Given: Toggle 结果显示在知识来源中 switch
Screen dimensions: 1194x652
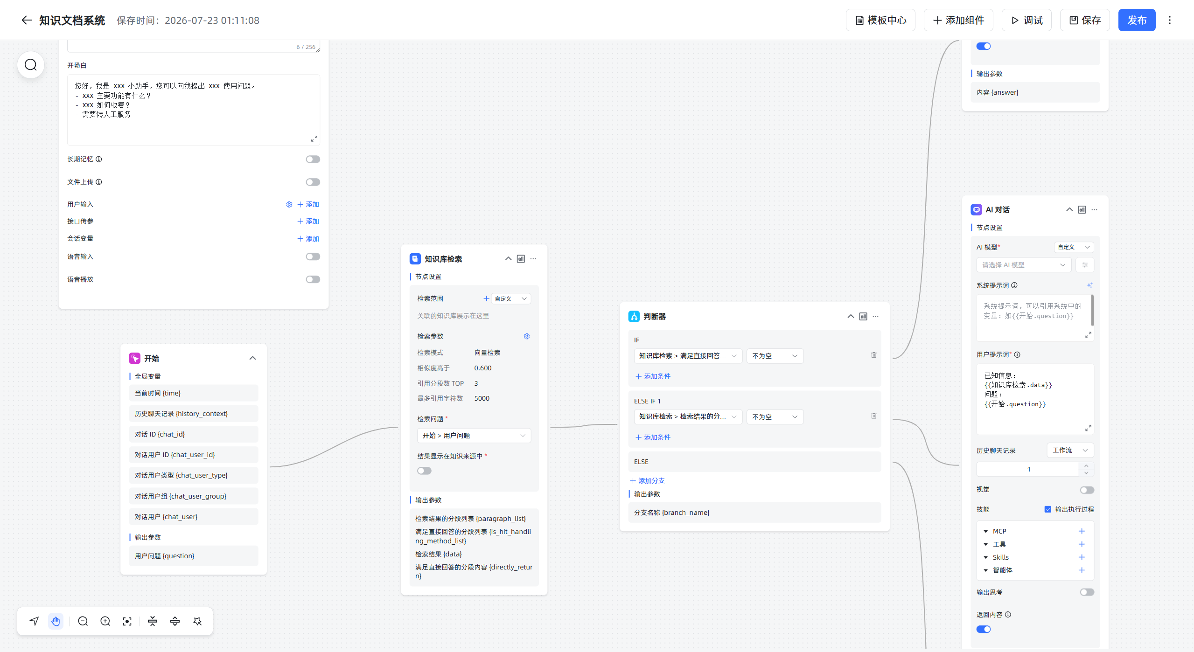Looking at the screenshot, I should click(x=425, y=471).
